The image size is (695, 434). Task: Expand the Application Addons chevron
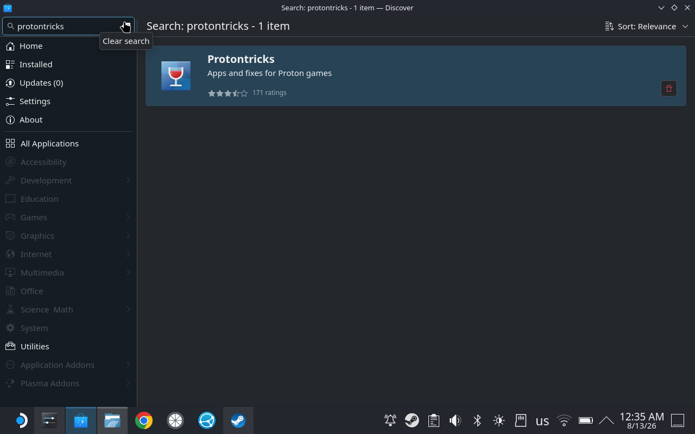[128, 365]
